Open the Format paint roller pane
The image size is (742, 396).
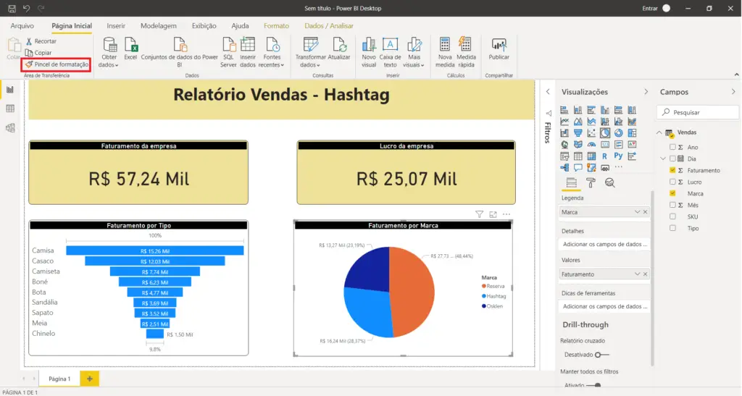(x=591, y=183)
